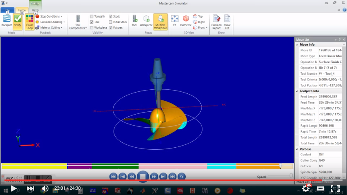Collapse Move Info section
This screenshot has width=347, height=195.
[297, 44]
